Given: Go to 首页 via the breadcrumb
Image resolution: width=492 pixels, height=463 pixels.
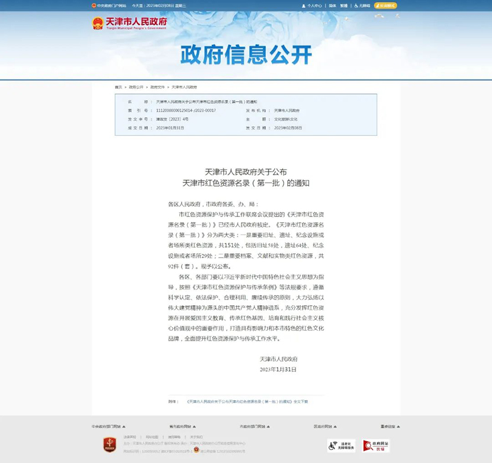Looking at the screenshot, I should [x=118, y=86].
